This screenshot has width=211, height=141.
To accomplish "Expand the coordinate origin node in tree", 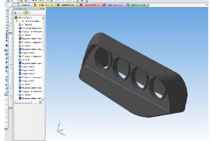I will point(16,21).
